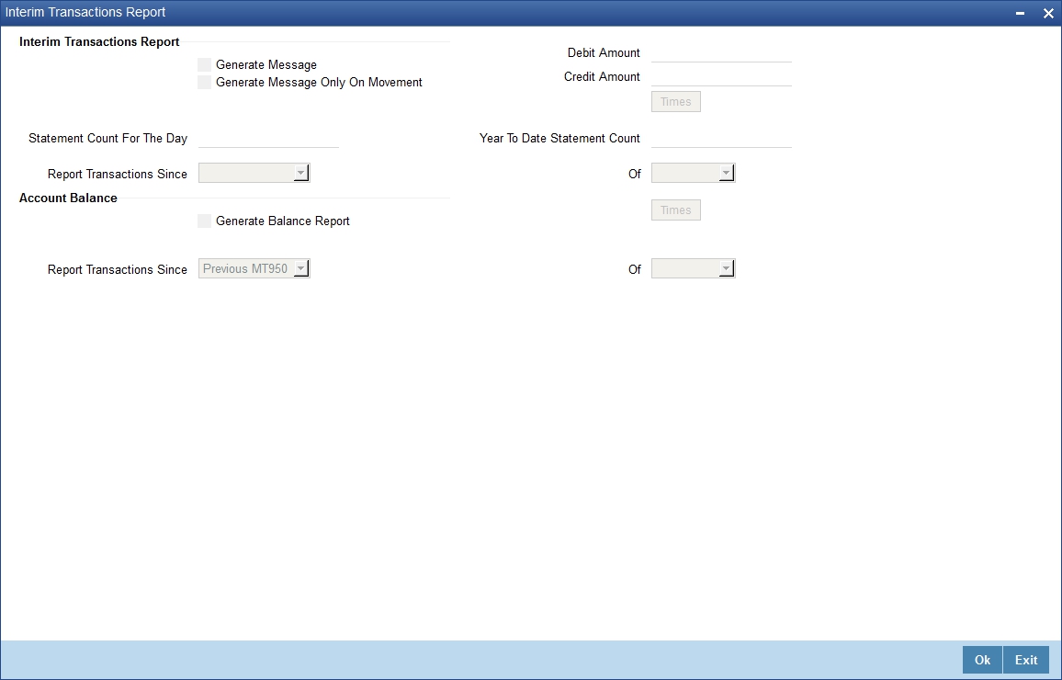
Task: Click the bold Interim Transactions Report section heading
Action: (x=99, y=41)
